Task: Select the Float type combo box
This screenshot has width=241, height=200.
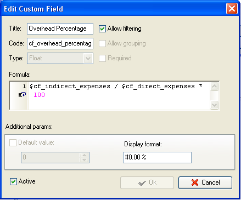Action: click(60, 59)
